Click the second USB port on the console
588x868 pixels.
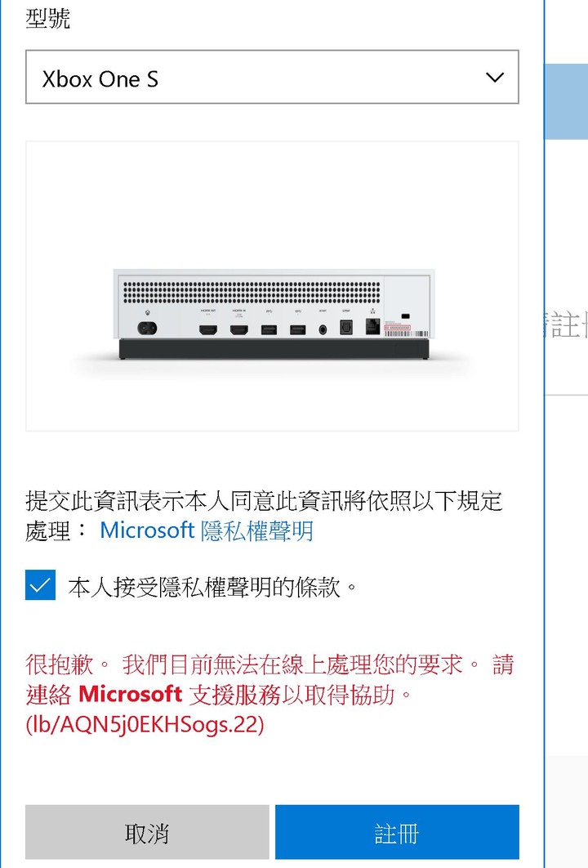tap(297, 330)
